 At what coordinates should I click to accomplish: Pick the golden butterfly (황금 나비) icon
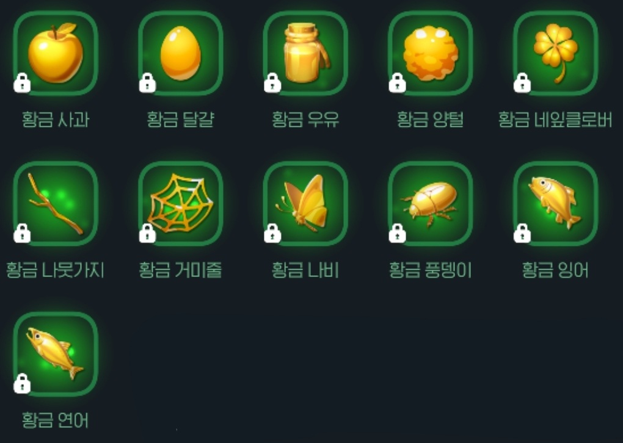point(305,204)
